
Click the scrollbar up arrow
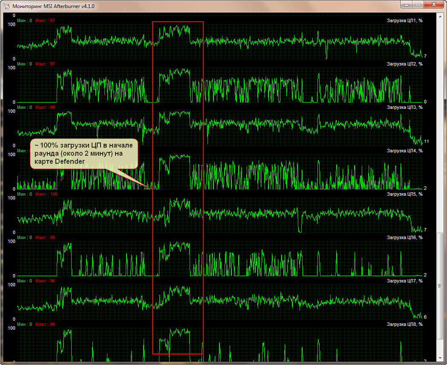439,16
